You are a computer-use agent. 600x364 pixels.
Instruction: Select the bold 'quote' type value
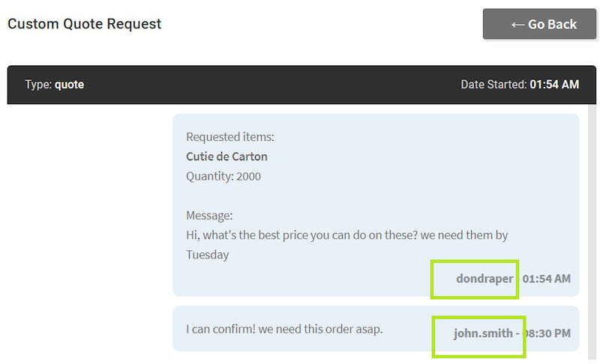point(69,85)
